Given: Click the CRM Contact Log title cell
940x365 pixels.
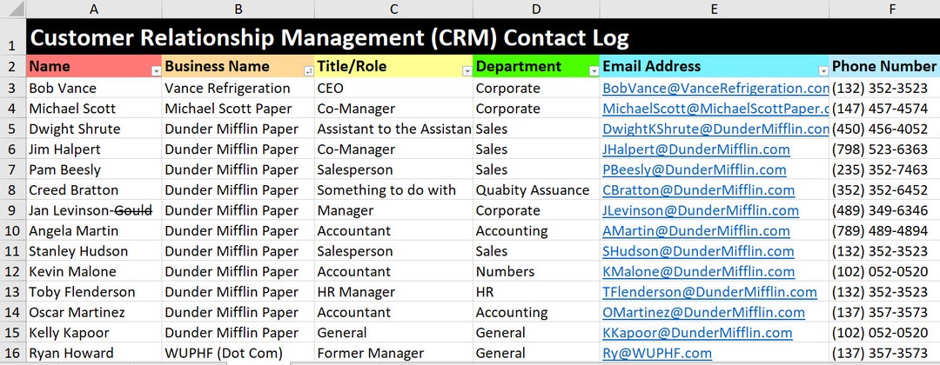Looking at the screenshot, I should (x=482, y=37).
